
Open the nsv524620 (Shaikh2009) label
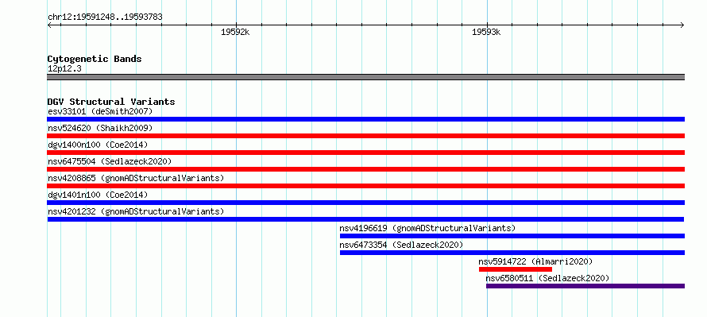(x=100, y=128)
